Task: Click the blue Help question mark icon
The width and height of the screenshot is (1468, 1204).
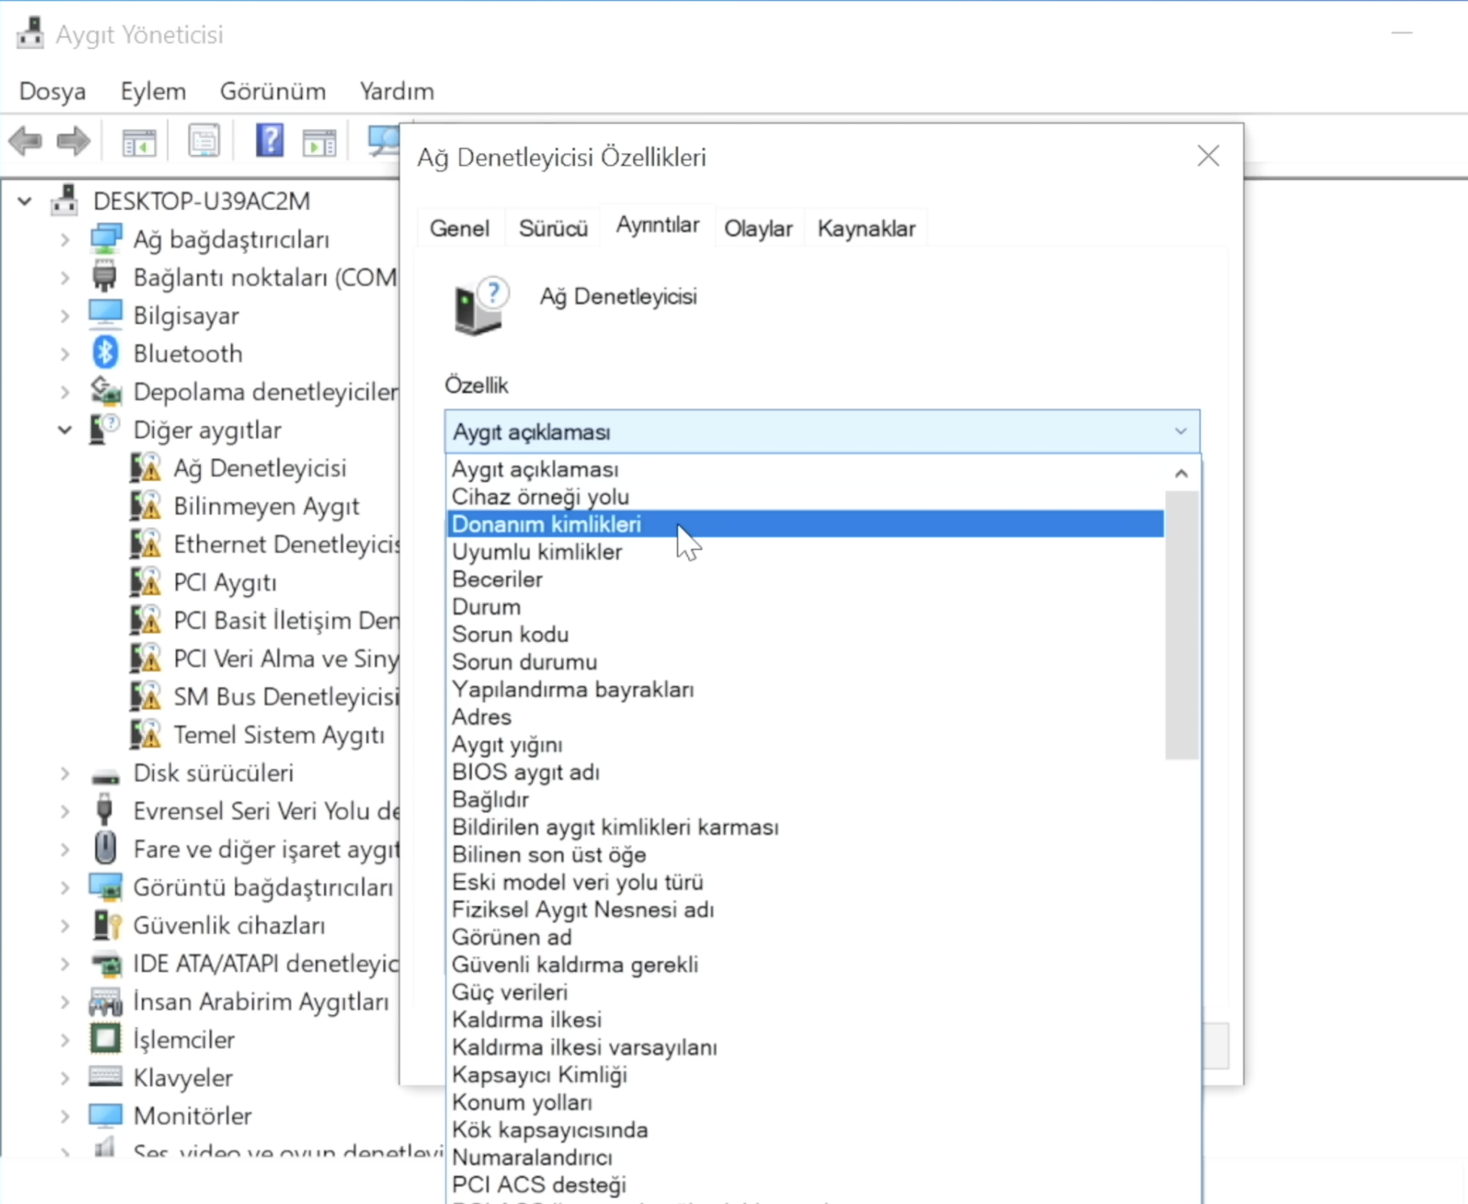Action: tap(269, 141)
